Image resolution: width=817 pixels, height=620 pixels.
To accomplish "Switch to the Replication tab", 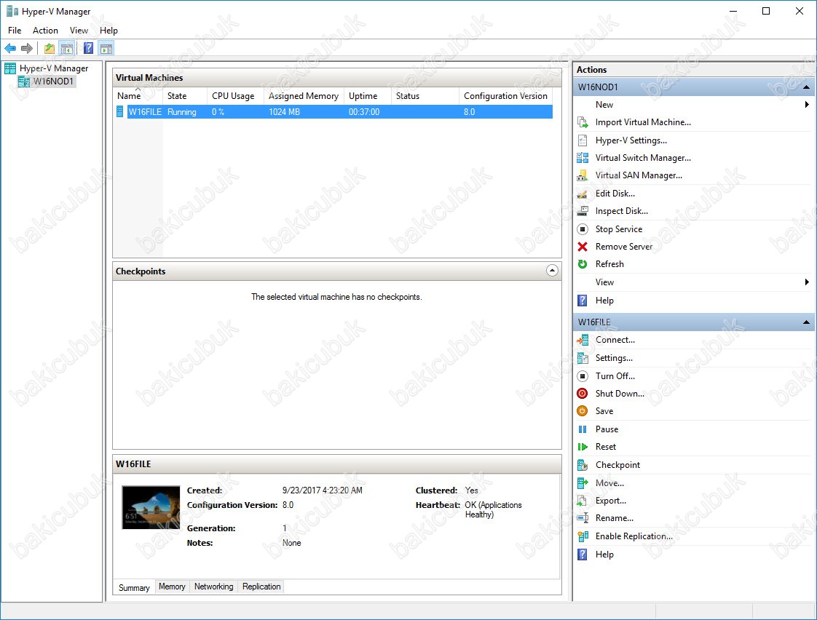I will click(261, 587).
